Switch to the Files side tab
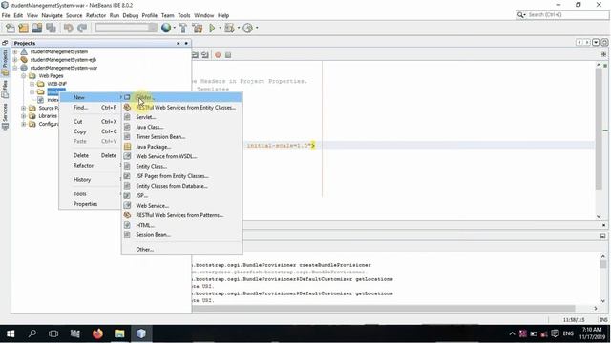The width and height of the screenshot is (611, 343). [x=5, y=89]
